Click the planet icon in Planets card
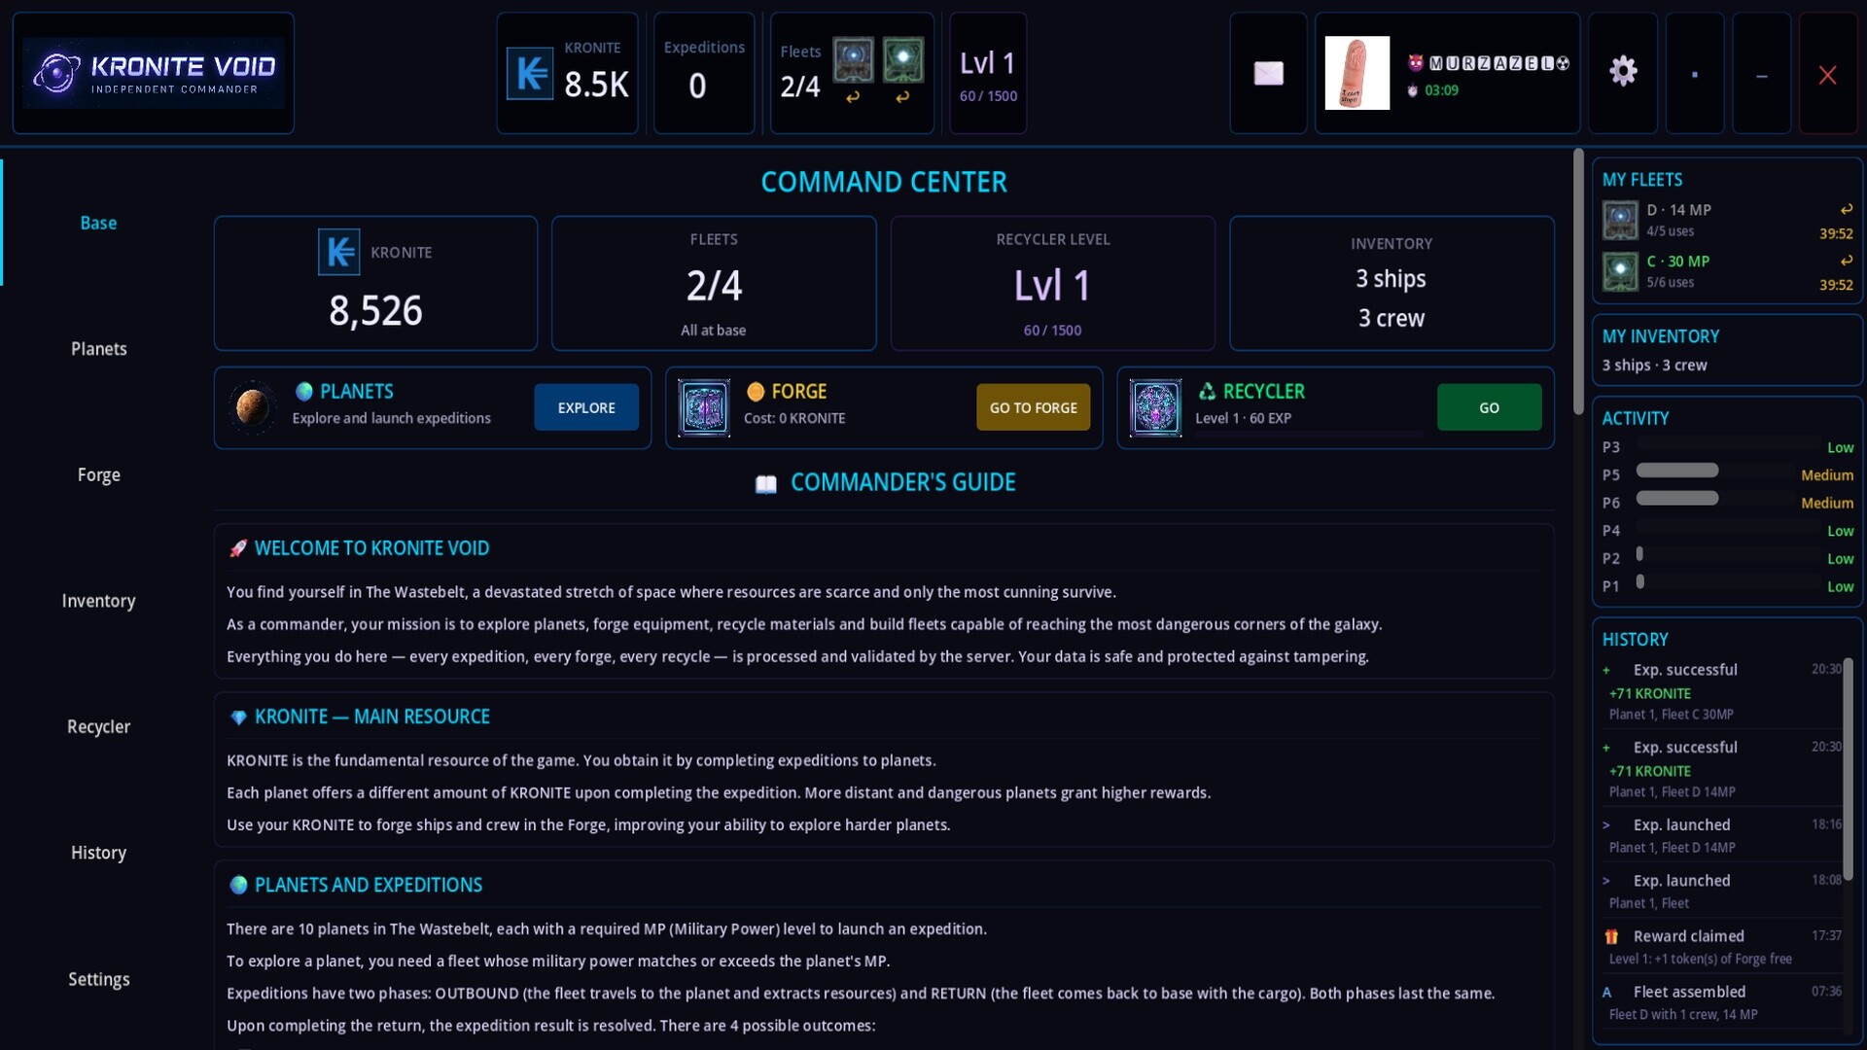This screenshot has height=1050, width=1867. (x=252, y=407)
